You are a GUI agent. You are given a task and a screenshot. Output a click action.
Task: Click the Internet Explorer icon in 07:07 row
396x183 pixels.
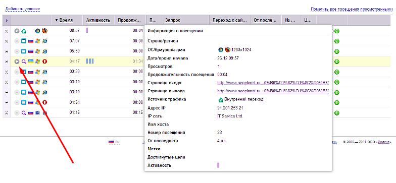[x=44, y=41]
